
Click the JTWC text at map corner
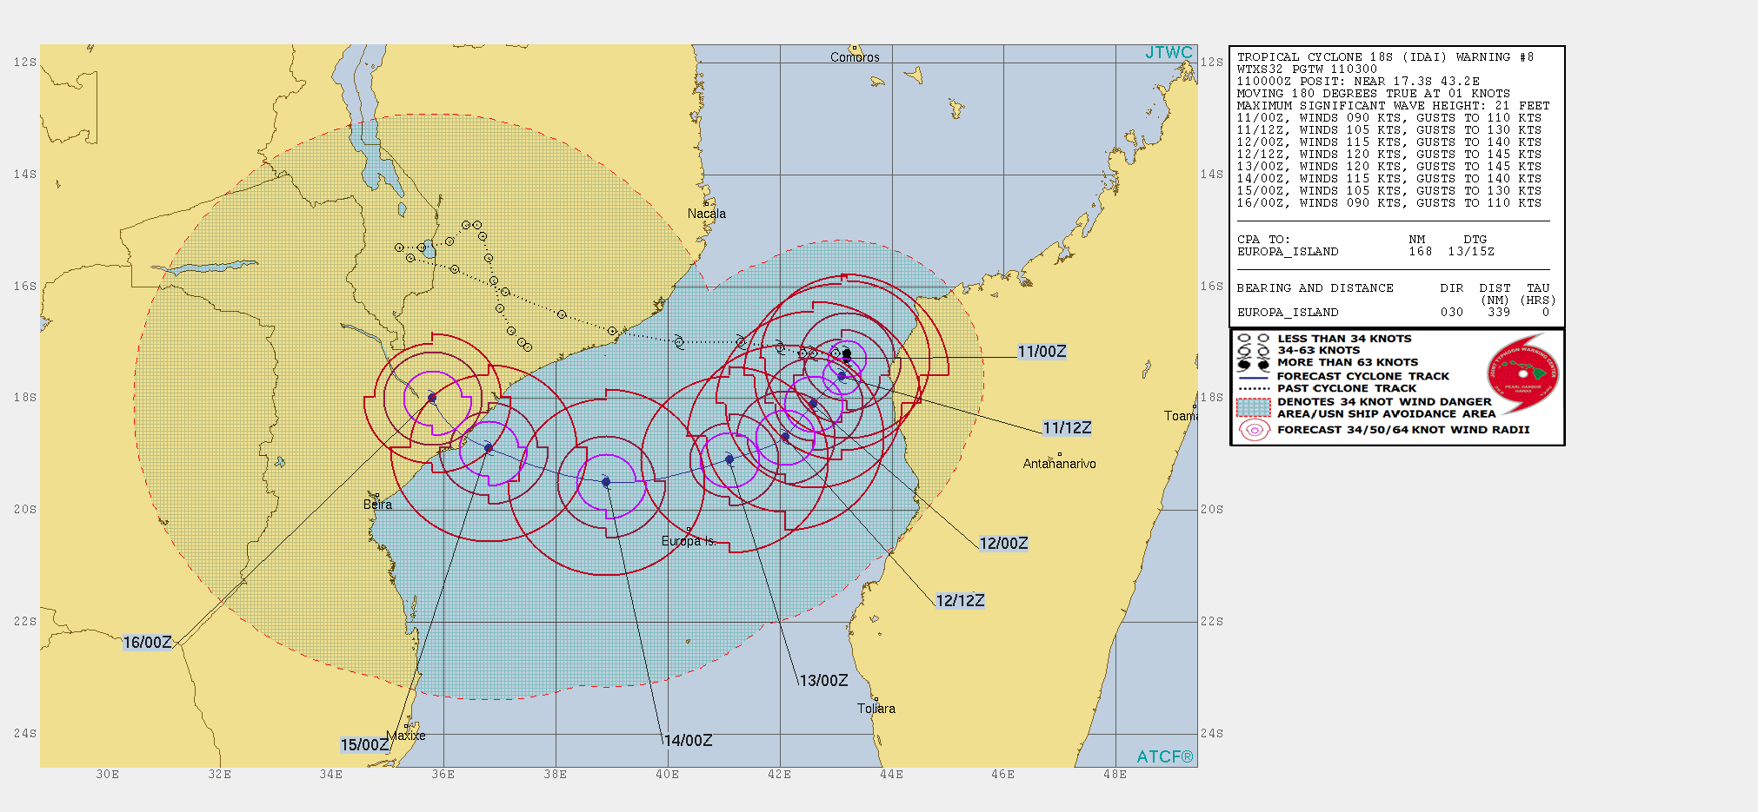pyautogui.click(x=1169, y=53)
